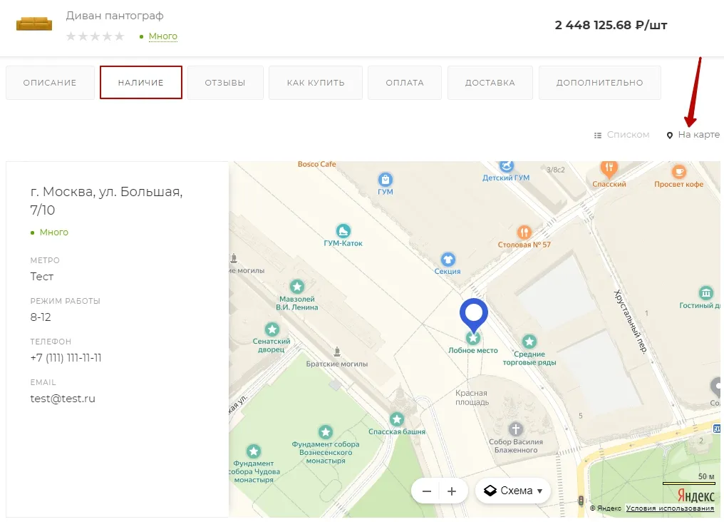Select the ГУМ-Каток ice rink icon

tap(343, 230)
